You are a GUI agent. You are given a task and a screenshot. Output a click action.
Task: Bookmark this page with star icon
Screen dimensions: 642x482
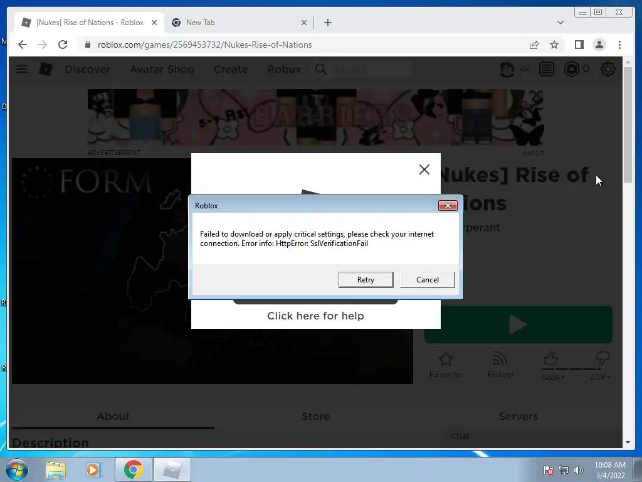pos(554,45)
